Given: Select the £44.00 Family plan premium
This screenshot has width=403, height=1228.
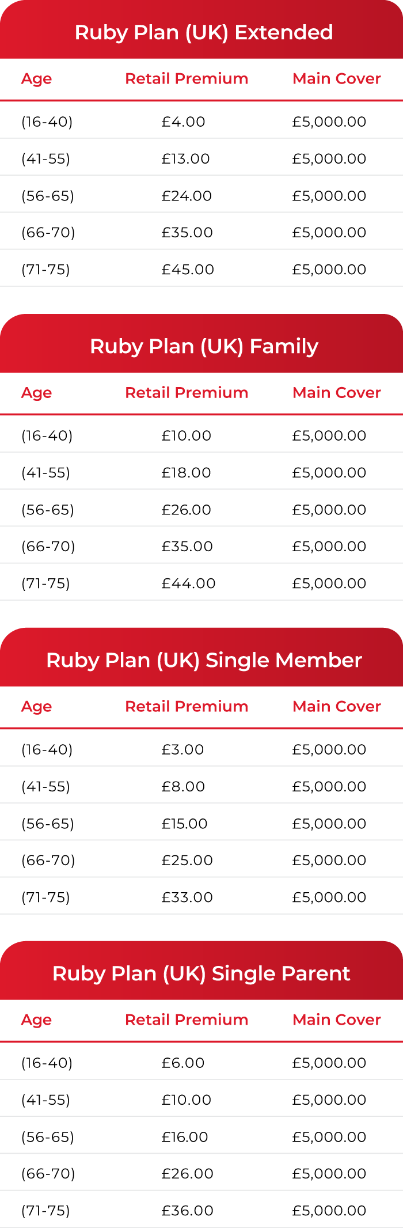Looking at the screenshot, I should [188, 583].
